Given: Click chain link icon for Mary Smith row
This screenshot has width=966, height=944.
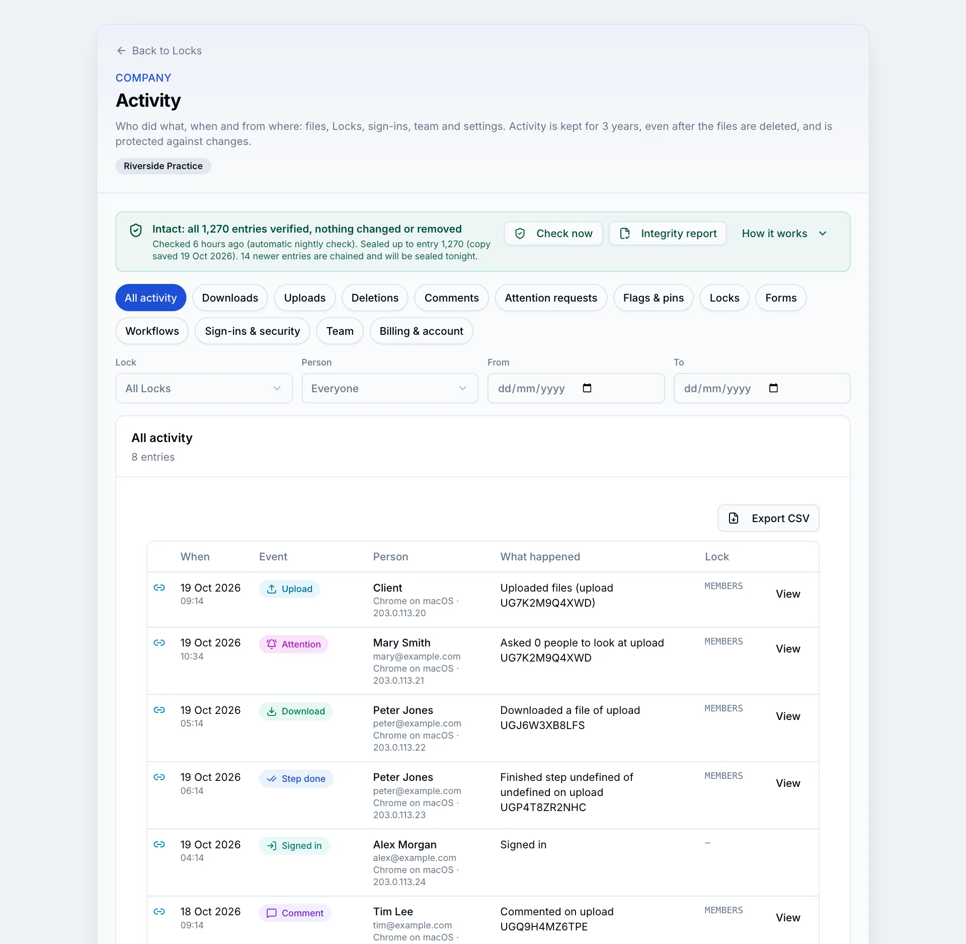Looking at the screenshot, I should [x=159, y=642].
